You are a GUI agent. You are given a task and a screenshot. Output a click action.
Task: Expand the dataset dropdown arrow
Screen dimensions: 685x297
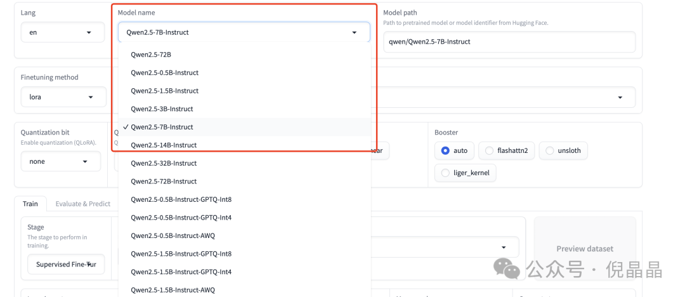click(x=504, y=247)
